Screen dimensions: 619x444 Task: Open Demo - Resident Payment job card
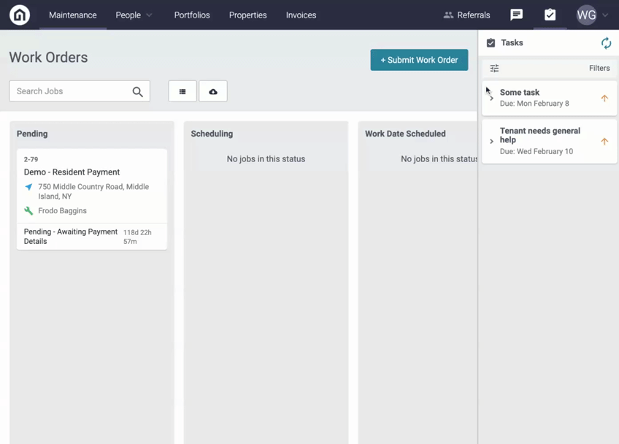point(91,199)
